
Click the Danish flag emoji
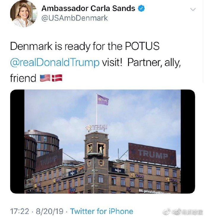coord(57,78)
